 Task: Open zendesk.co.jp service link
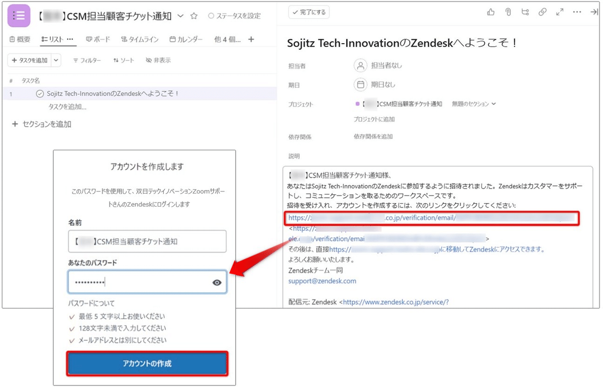[396, 302]
